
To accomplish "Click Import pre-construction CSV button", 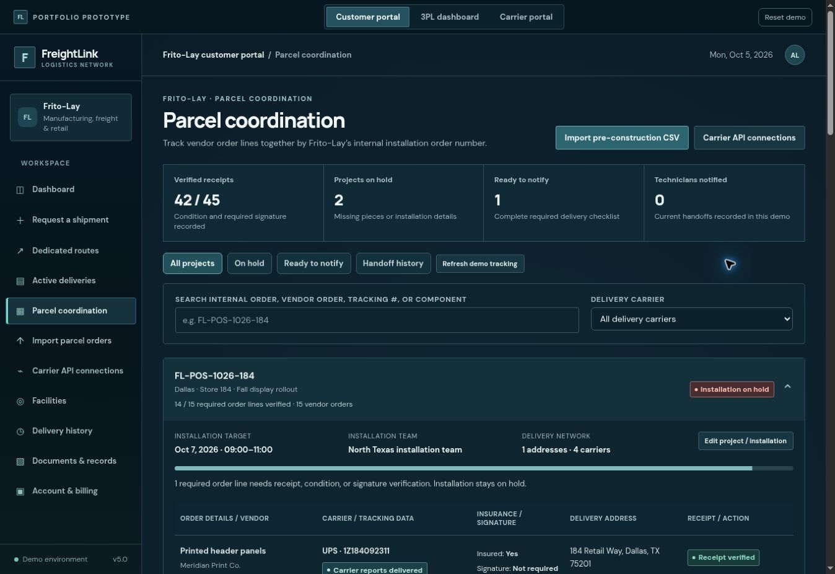I will 622,138.
